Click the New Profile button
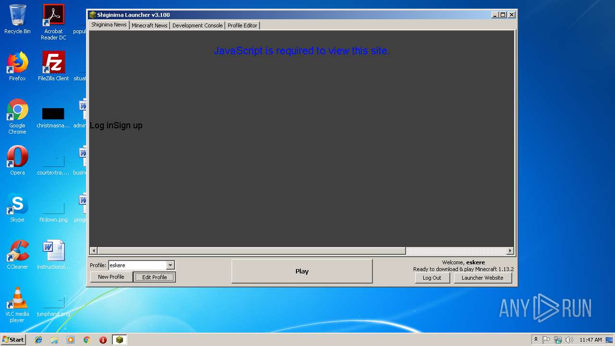This screenshot has height=346, width=615. pyautogui.click(x=111, y=277)
